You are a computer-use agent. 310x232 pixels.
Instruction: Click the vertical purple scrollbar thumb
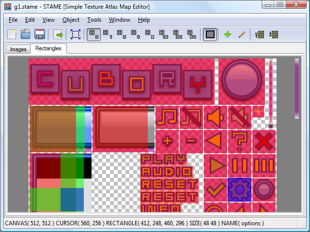tap(297, 88)
